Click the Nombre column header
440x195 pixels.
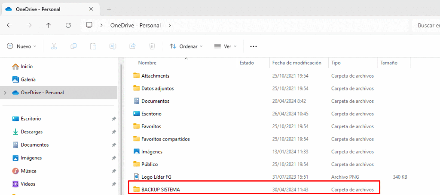point(147,63)
